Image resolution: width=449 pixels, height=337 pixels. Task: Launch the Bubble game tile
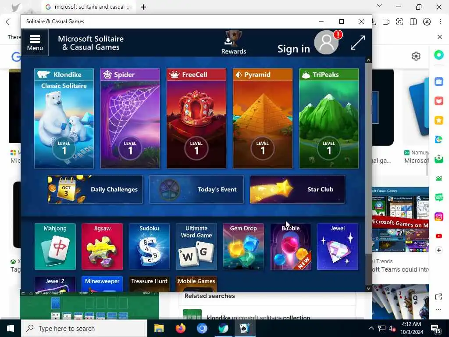click(x=291, y=247)
